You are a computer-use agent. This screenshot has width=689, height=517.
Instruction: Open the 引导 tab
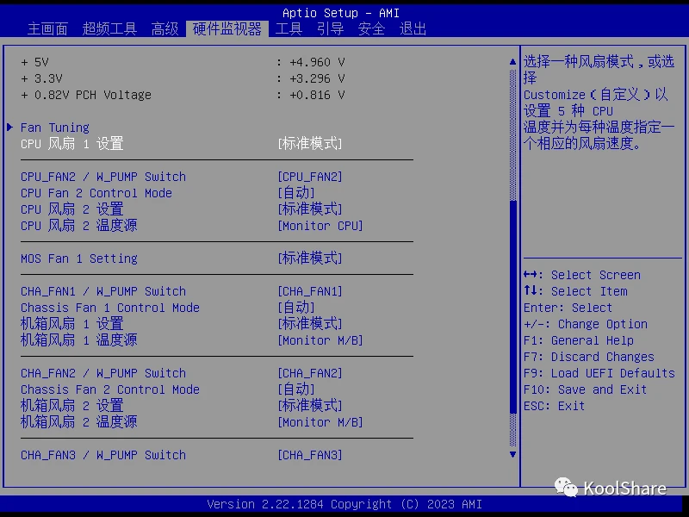pyautogui.click(x=330, y=29)
